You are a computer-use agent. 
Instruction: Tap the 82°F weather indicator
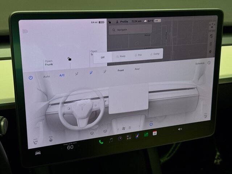[x=149, y=21]
